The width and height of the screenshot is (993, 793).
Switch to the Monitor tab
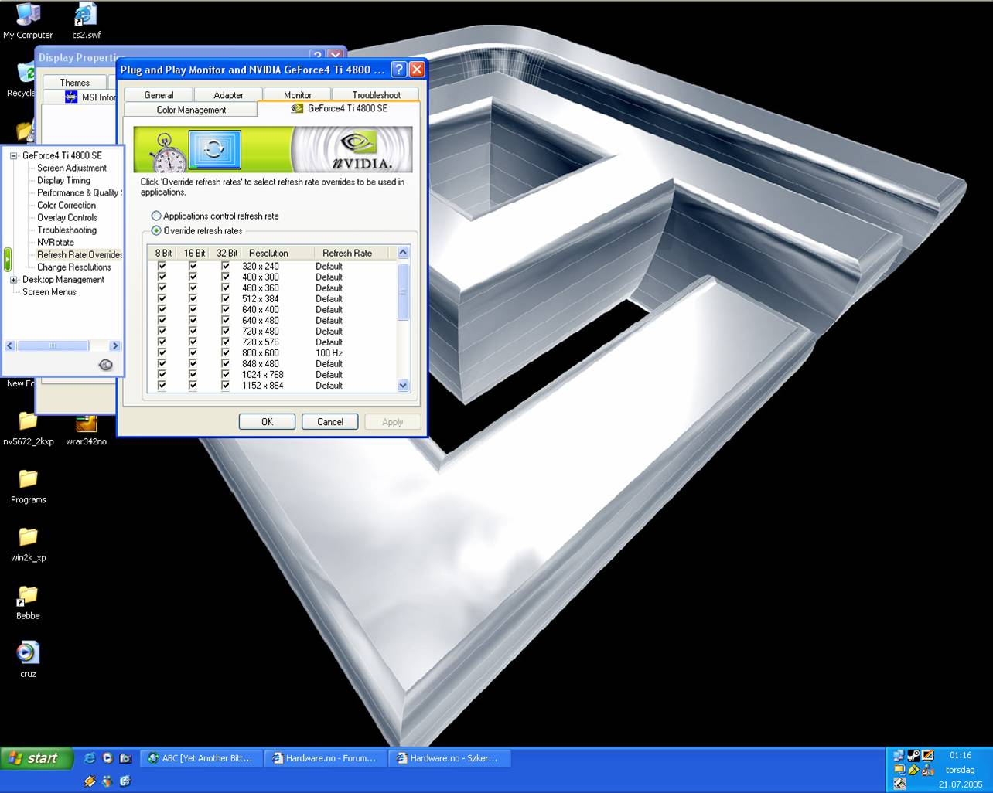(298, 95)
